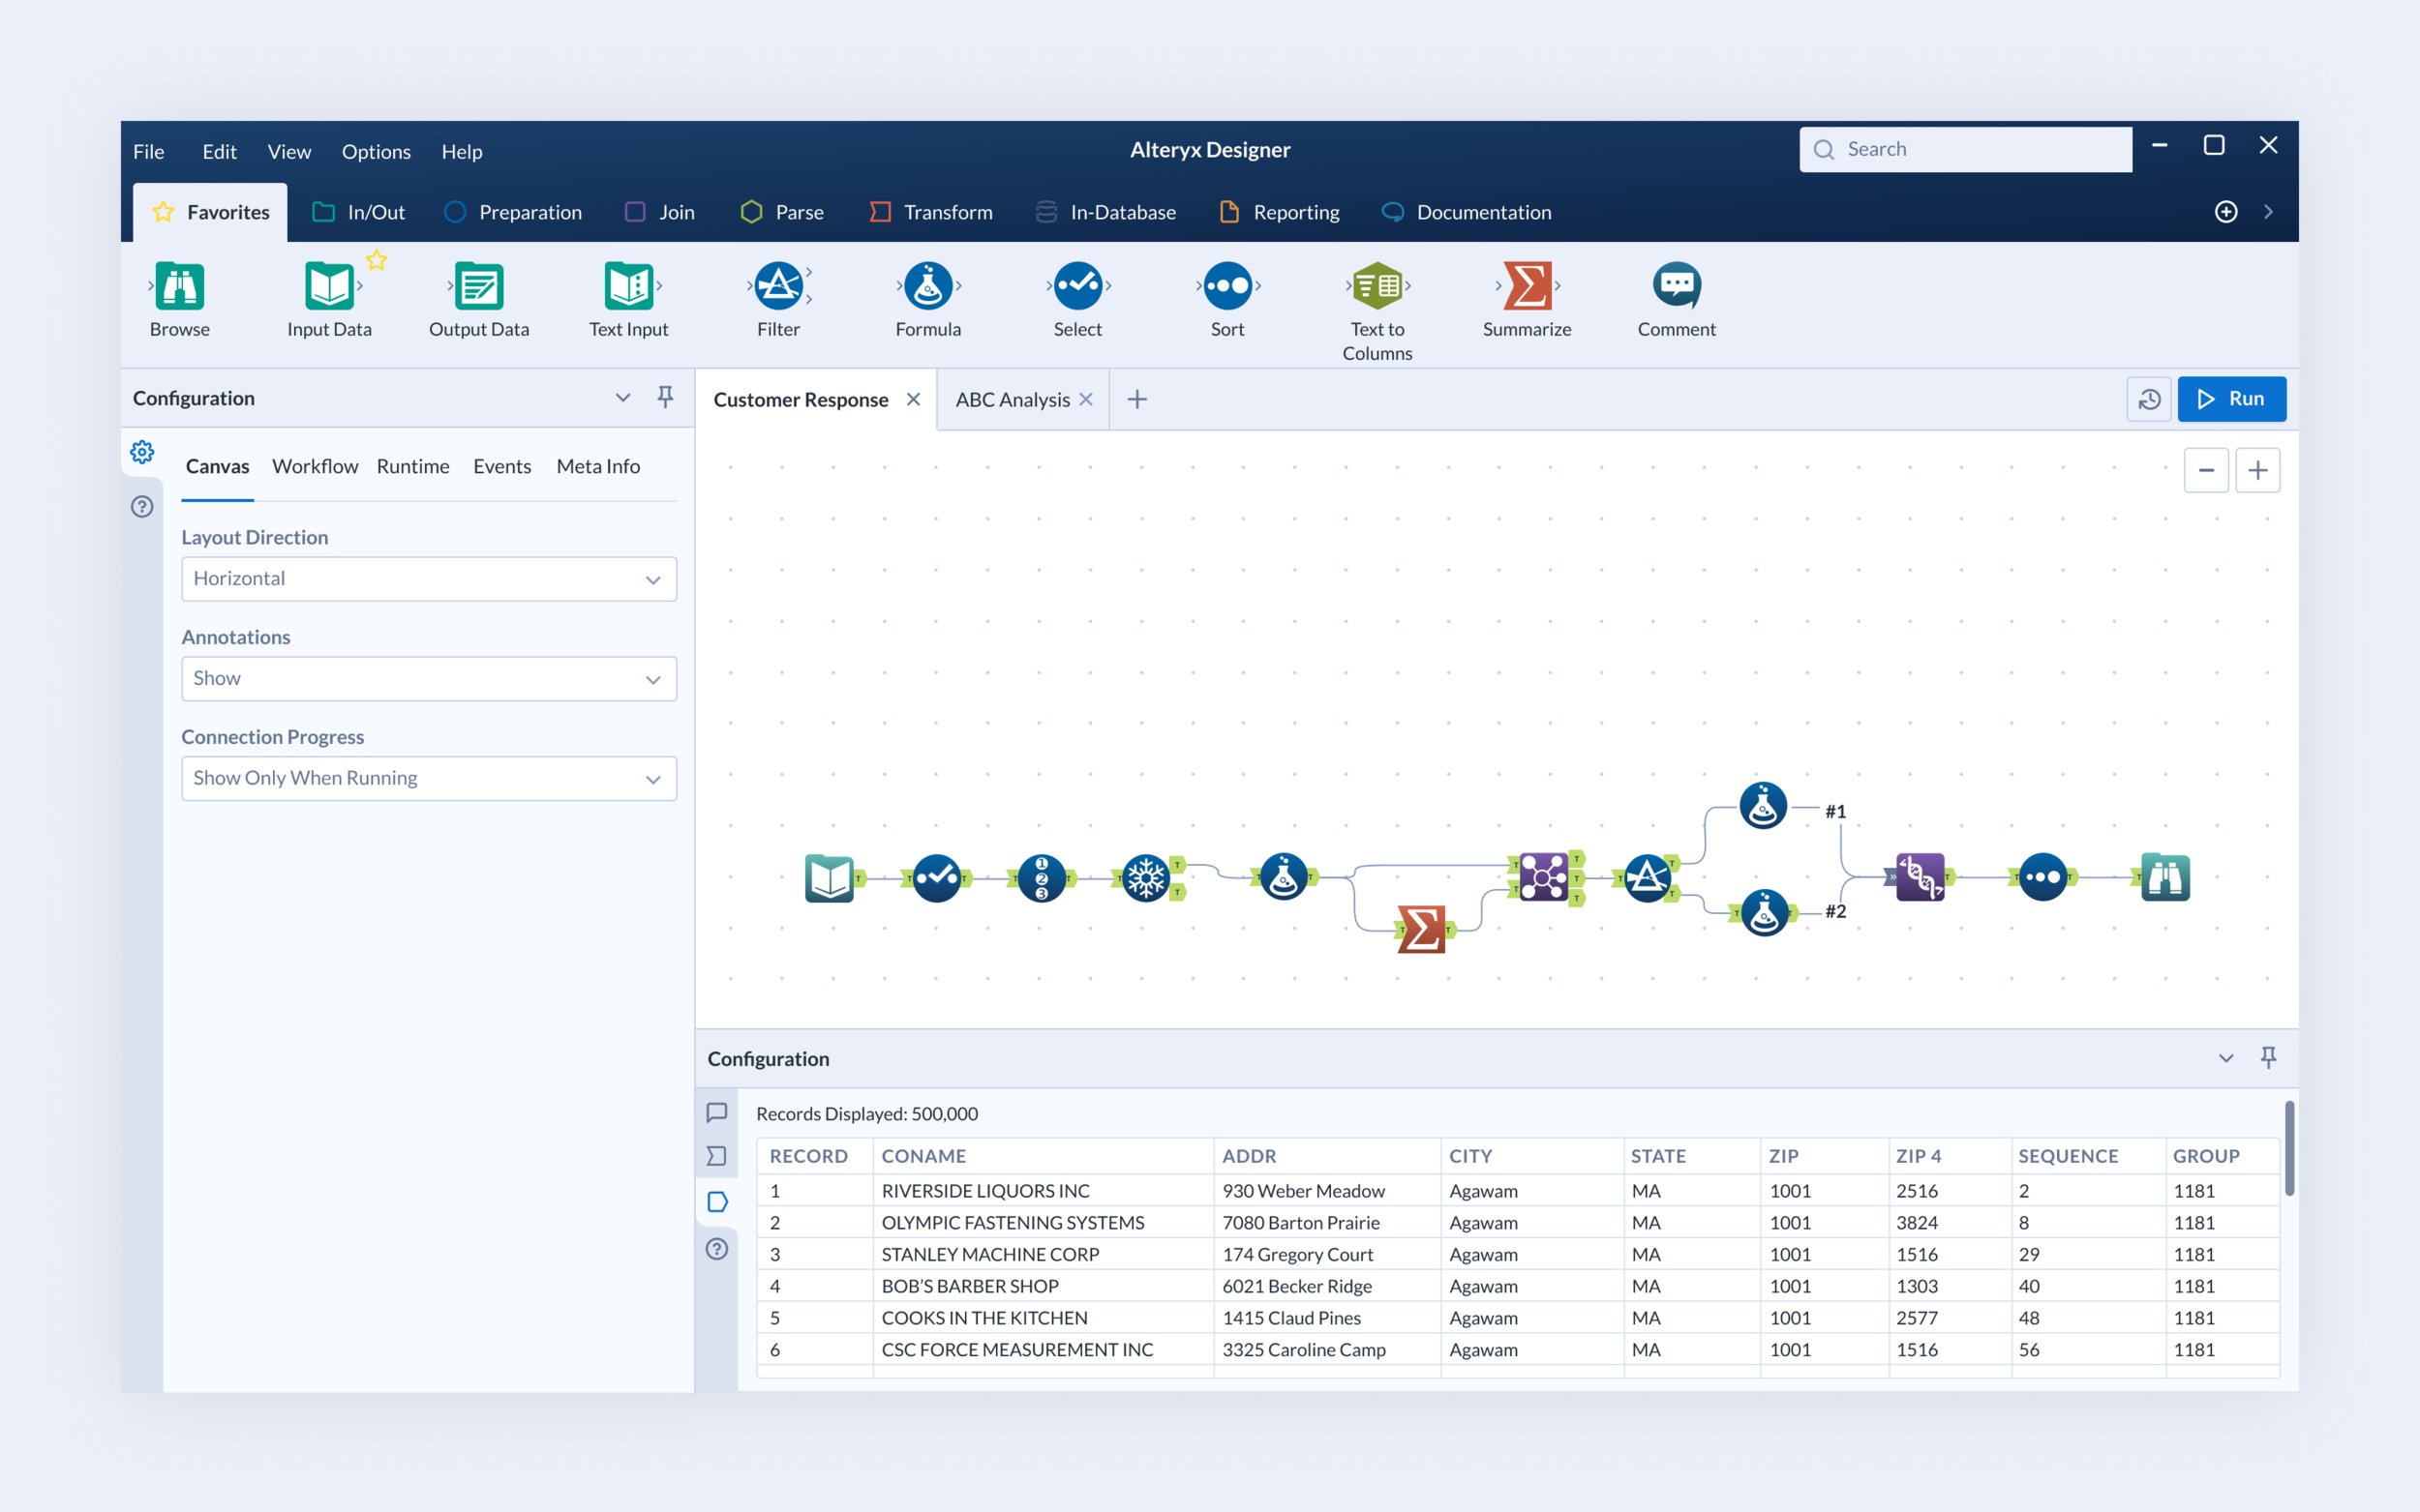This screenshot has width=2420, height=1512.
Task: Zoom in the canvas with plus button
Action: pyautogui.click(x=2258, y=470)
